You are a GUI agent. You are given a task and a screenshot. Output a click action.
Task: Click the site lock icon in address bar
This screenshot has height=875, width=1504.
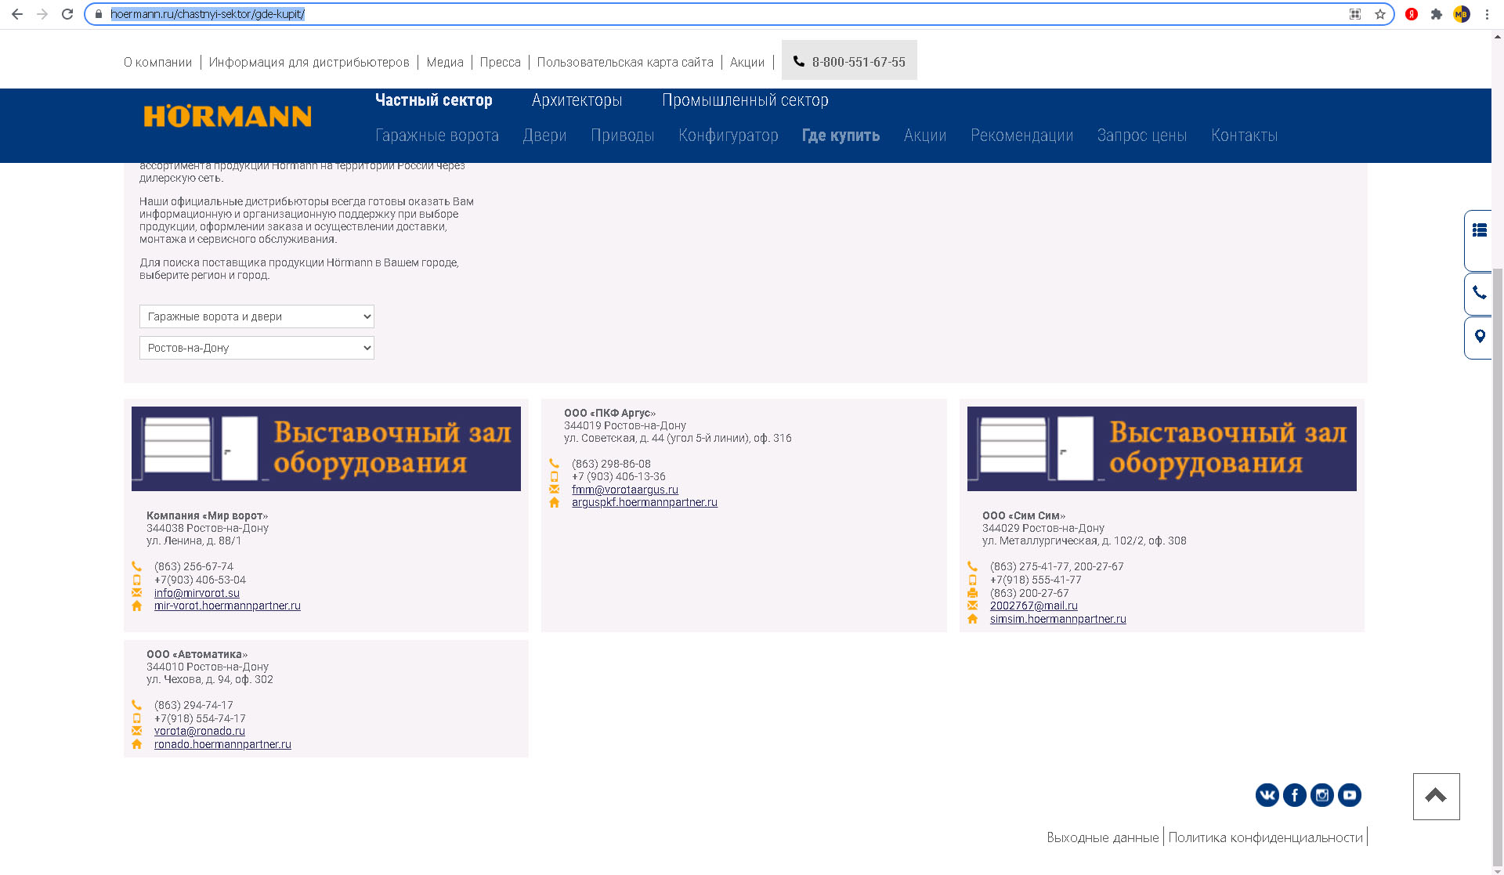click(x=99, y=14)
